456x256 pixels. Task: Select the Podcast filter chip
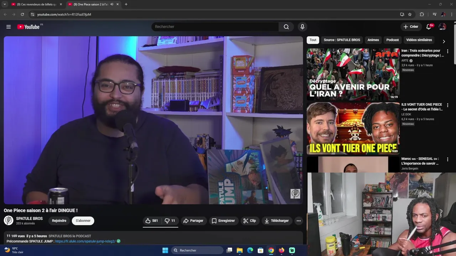393,40
